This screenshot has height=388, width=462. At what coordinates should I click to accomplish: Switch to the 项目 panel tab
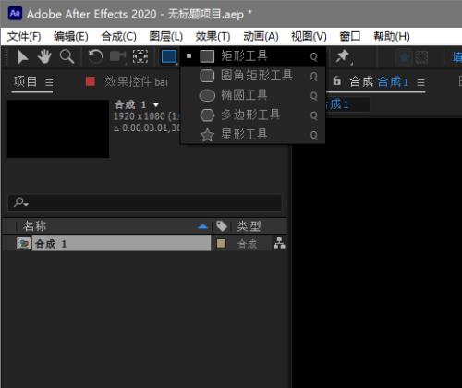(x=25, y=82)
